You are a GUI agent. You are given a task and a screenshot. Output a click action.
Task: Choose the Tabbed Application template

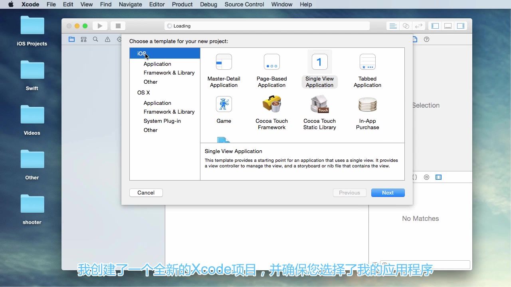point(367,71)
